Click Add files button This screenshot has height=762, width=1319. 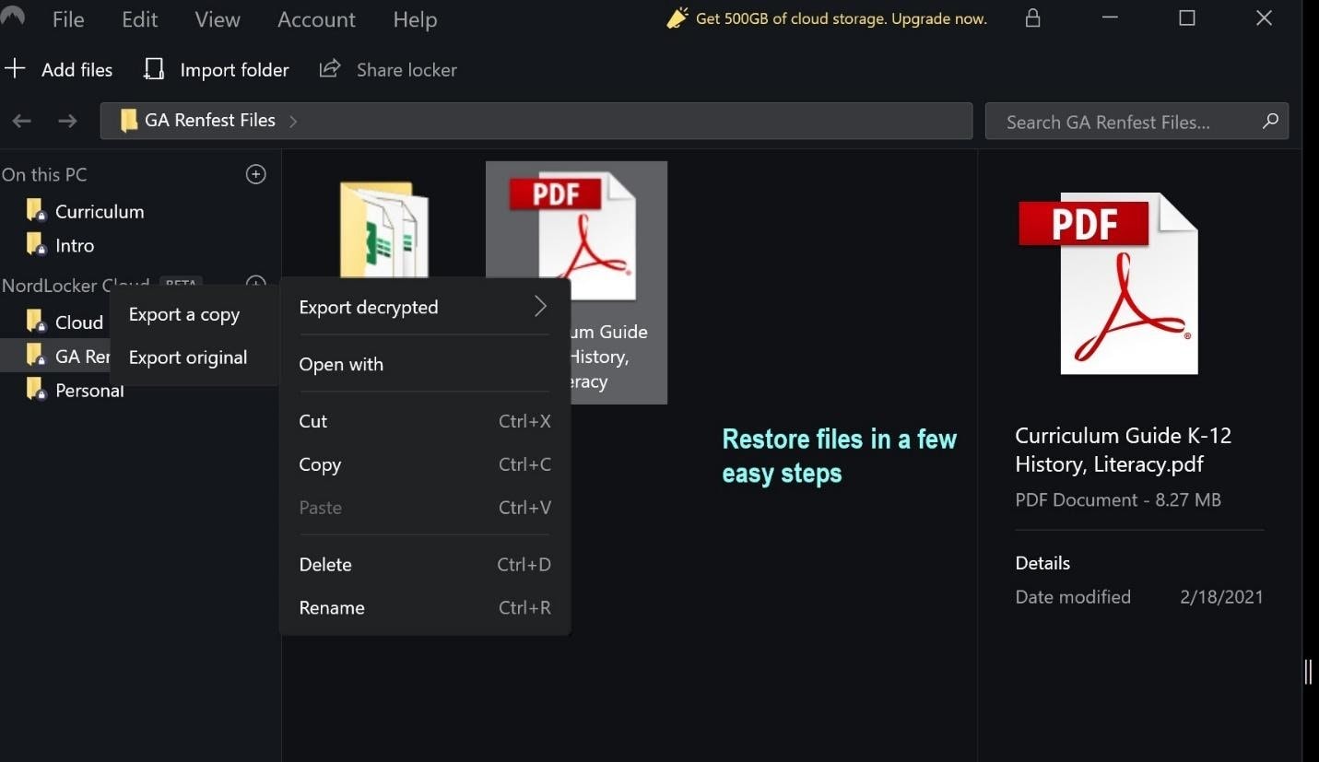click(x=58, y=69)
